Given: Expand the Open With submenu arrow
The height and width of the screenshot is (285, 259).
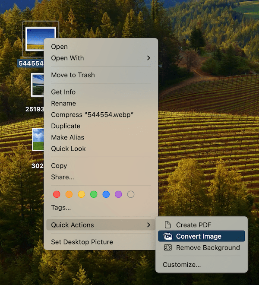Looking at the screenshot, I should click(148, 58).
